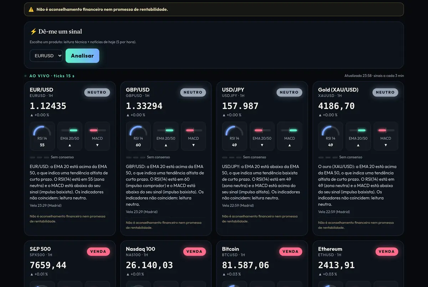Click "Vela 23:29 (Madrid)" on the GBP/USD card
428x287 pixels.
pyautogui.click(x=142, y=212)
